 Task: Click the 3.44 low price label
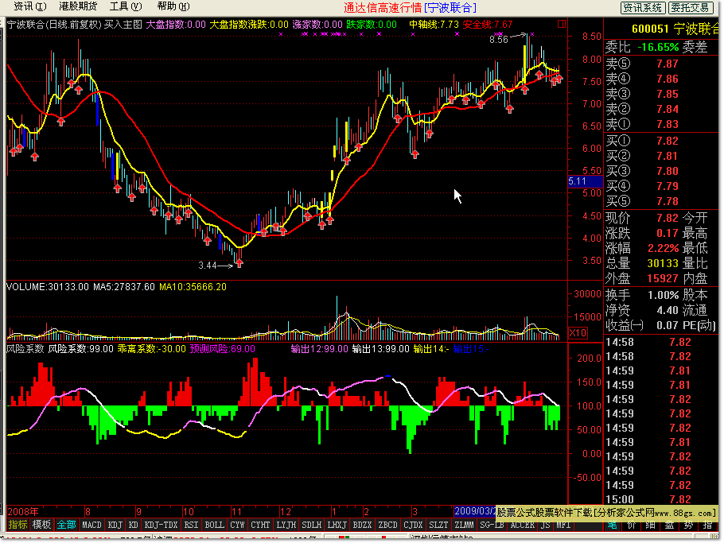208,266
